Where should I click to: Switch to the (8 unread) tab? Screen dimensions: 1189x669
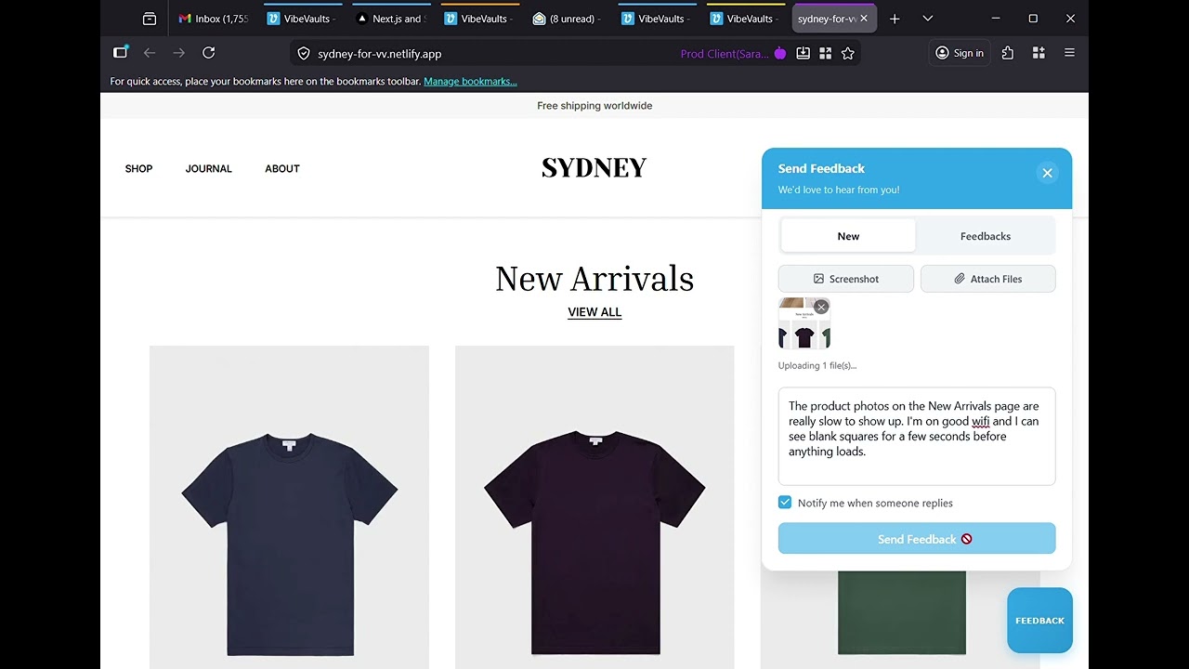566,19
